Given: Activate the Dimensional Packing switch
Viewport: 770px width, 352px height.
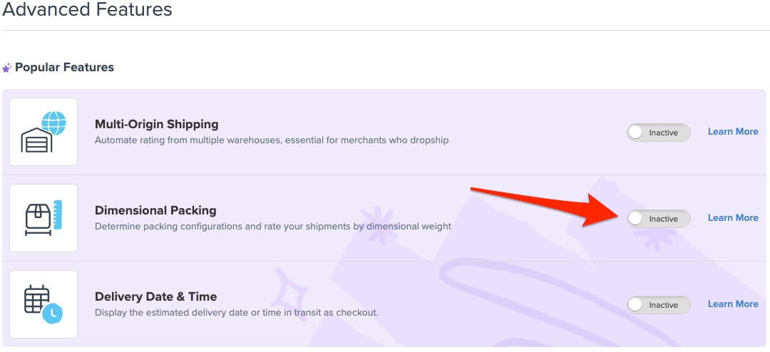Looking at the screenshot, I should pos(658,219).
